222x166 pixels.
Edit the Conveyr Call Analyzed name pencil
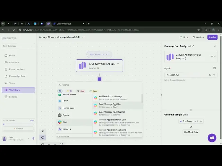point(193,46)
